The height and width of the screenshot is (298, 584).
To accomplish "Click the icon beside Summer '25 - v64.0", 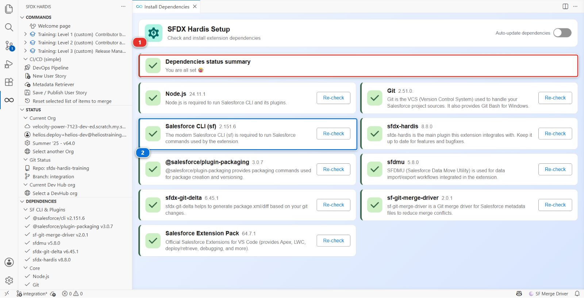I will pos(27,143).
